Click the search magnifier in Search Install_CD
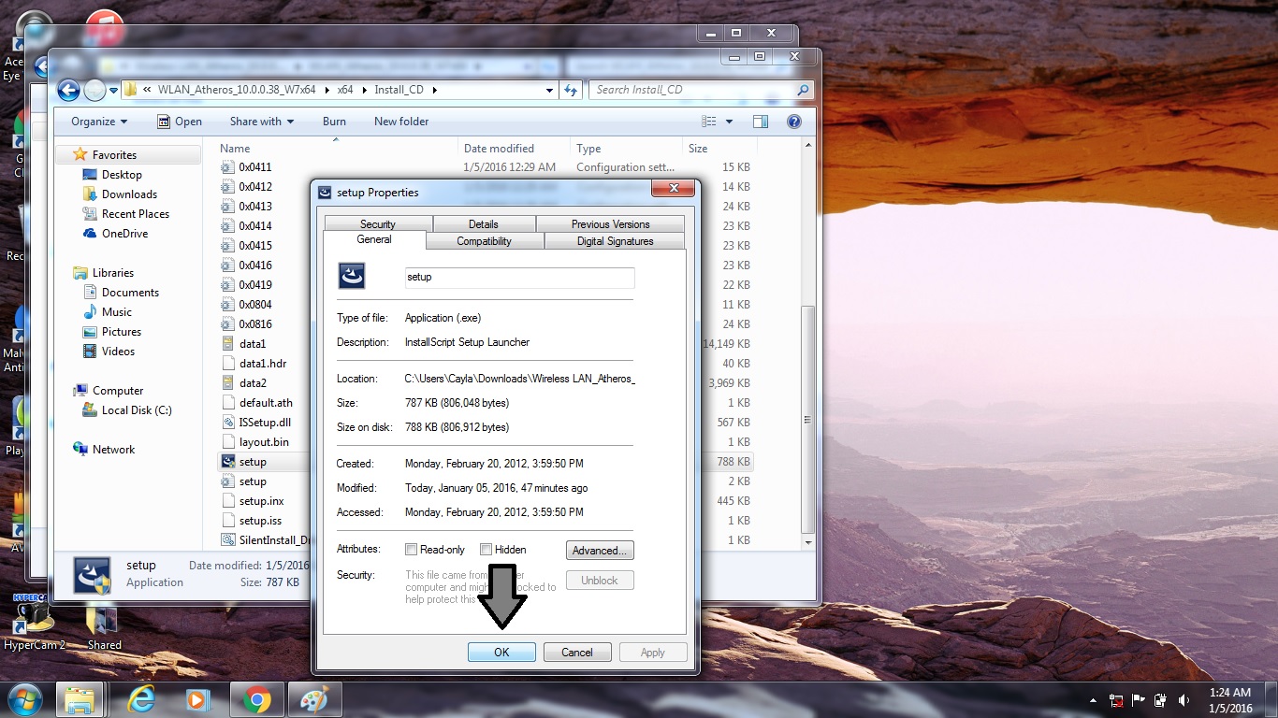 803,90
